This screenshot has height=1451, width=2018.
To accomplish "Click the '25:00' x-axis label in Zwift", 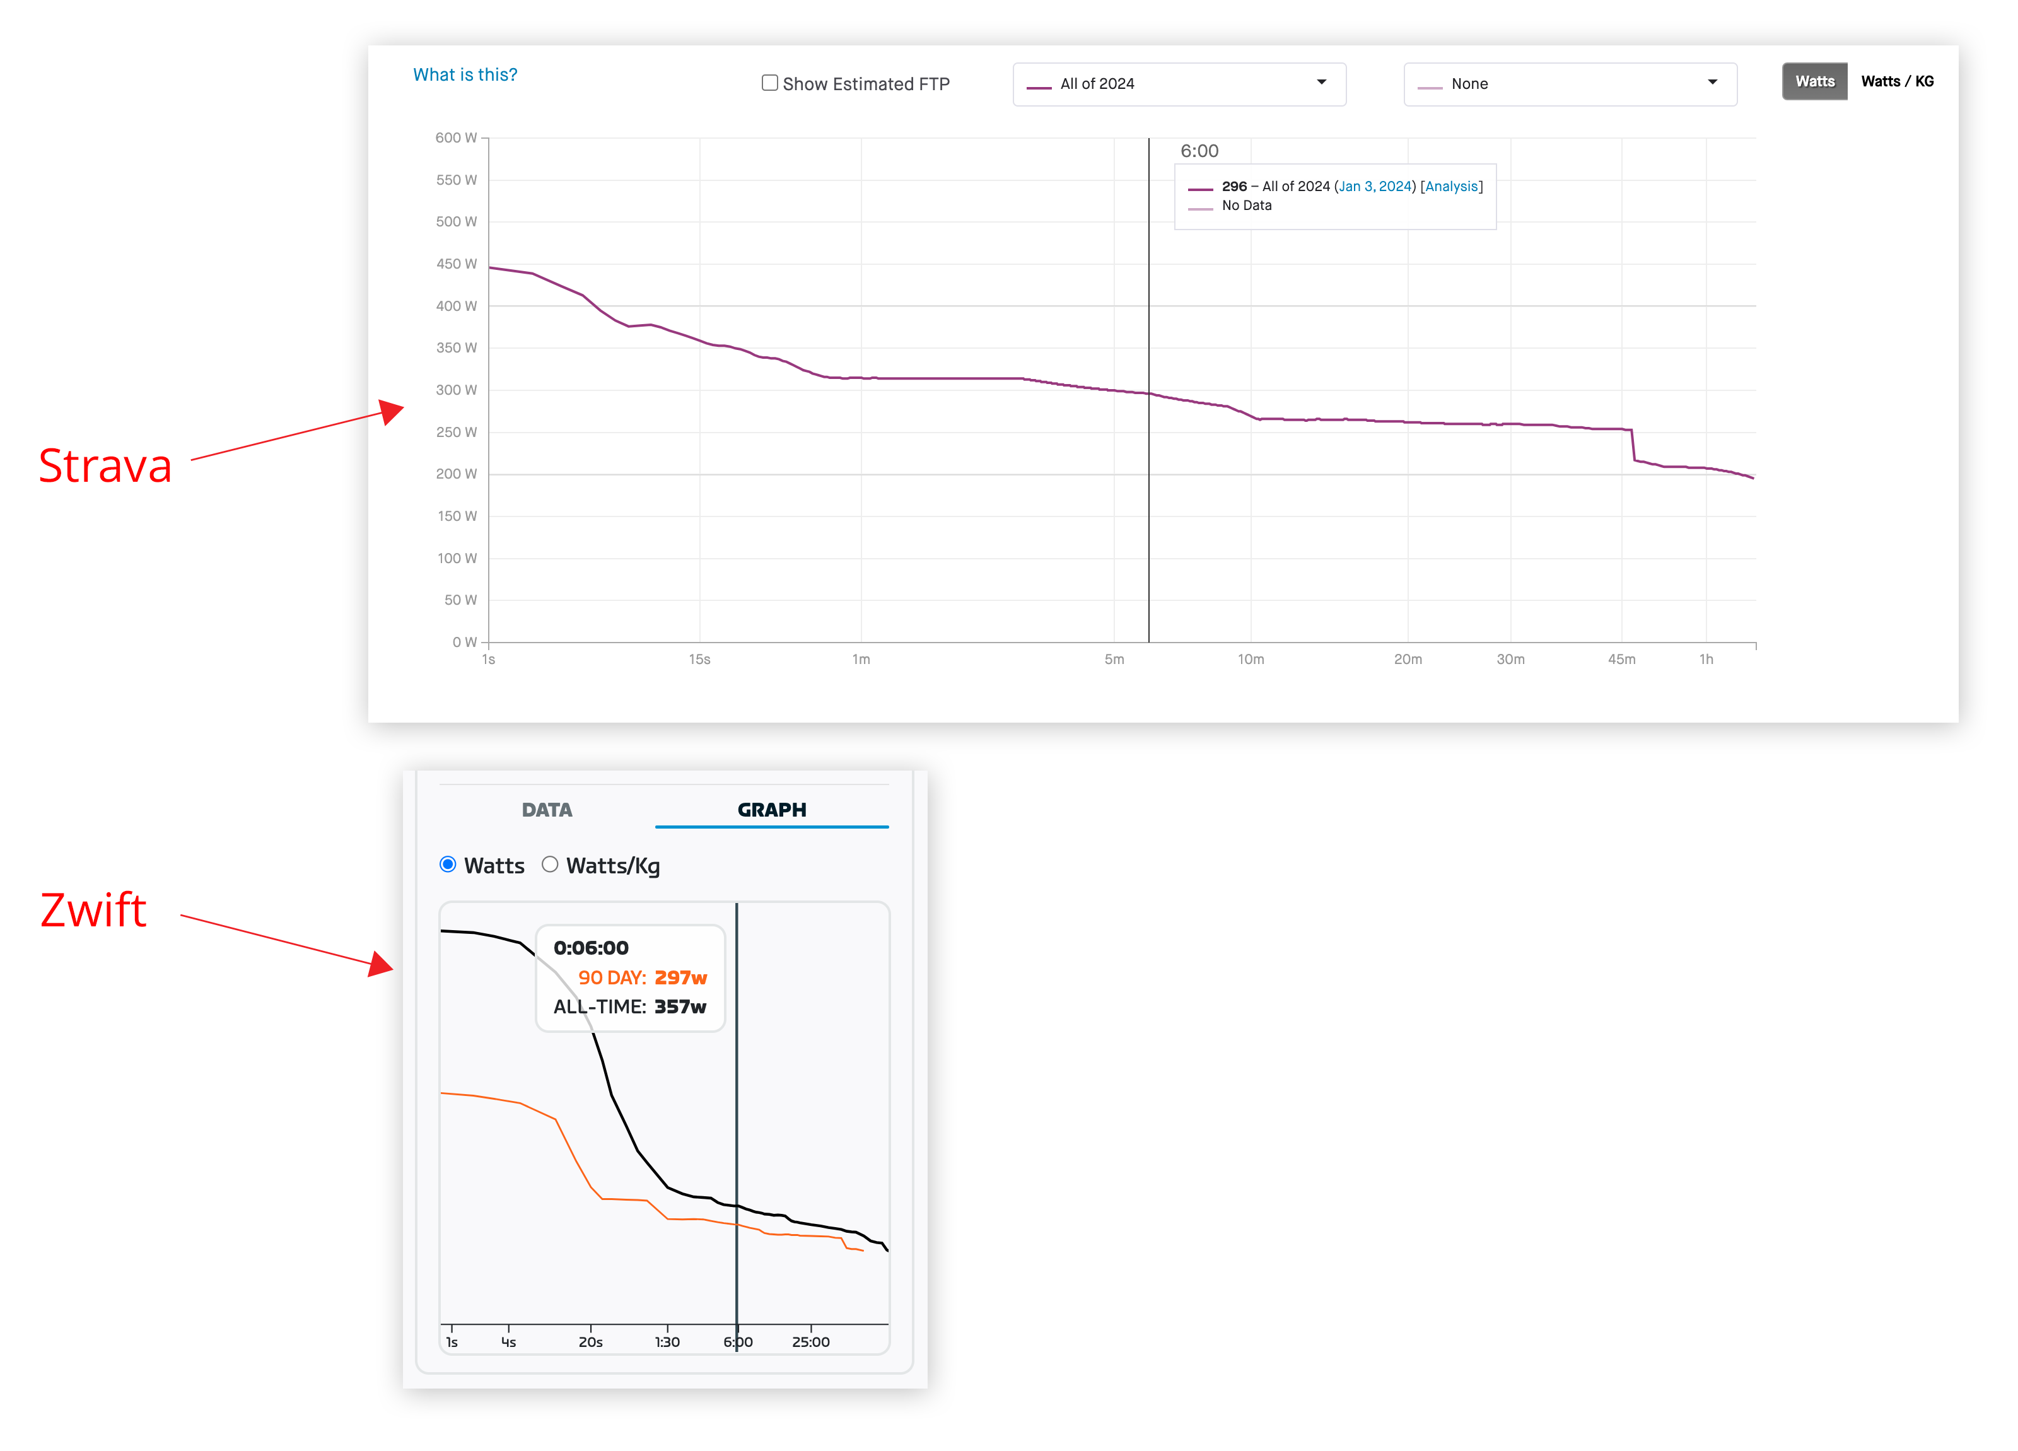I will click(810, 1341).
